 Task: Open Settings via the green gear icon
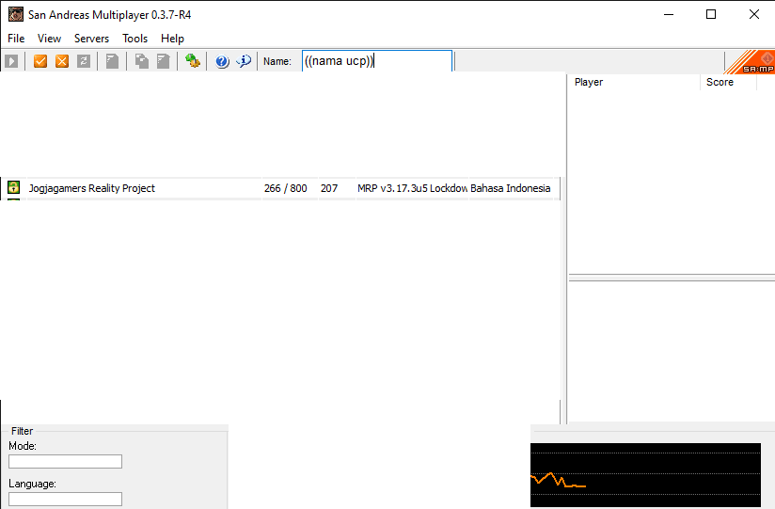click(x=192, y=61)
